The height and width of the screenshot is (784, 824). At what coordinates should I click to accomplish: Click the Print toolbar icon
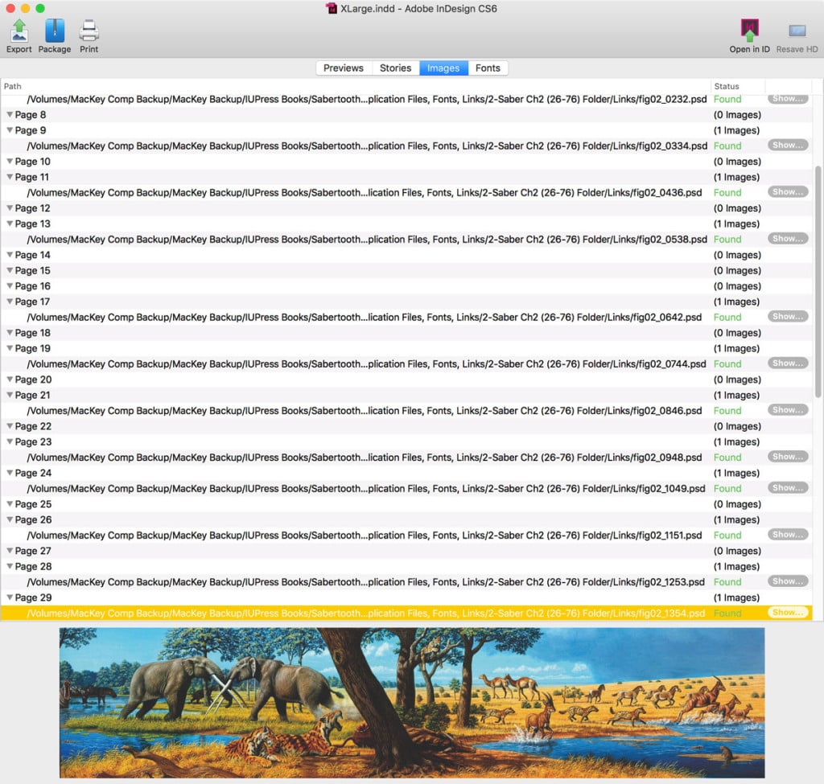[89, 35]
